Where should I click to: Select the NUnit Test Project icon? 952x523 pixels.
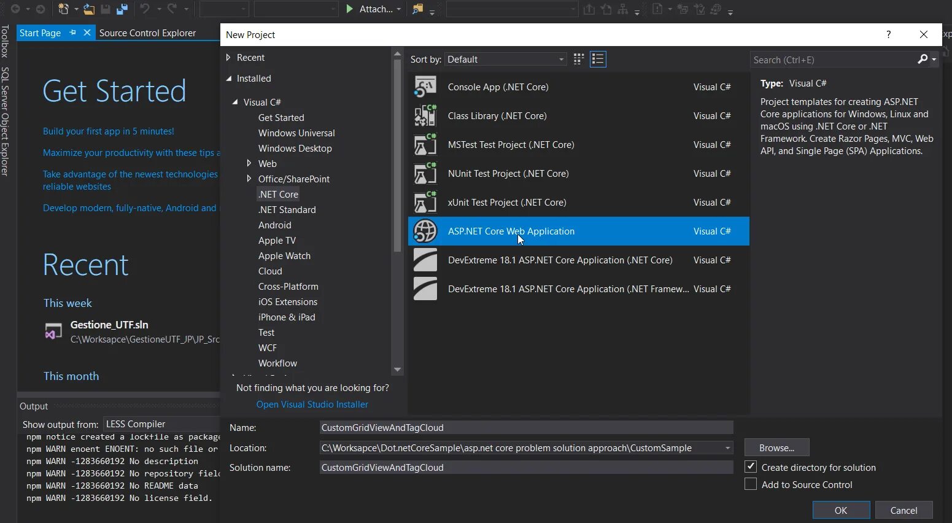425,173
